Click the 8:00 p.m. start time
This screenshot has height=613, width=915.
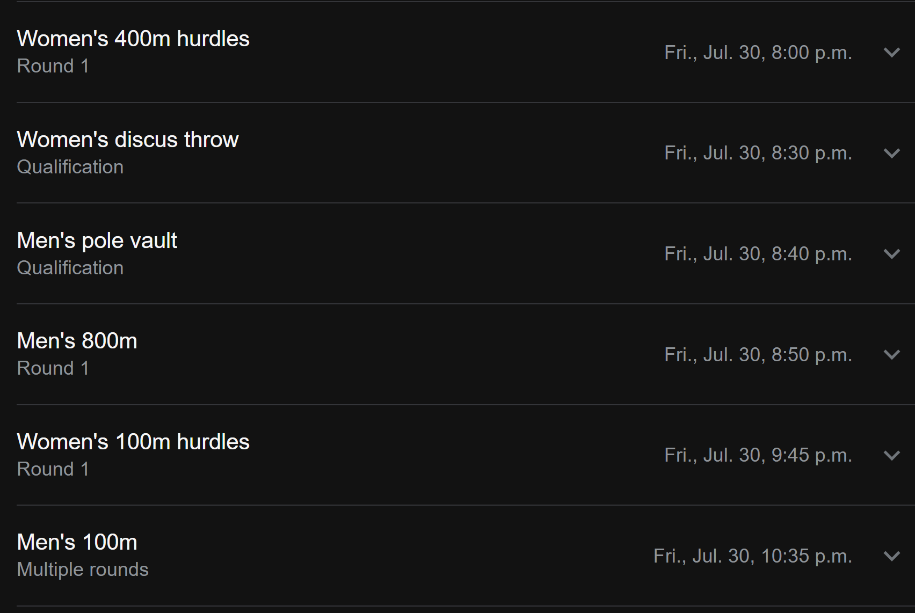(x=758, y=53)
